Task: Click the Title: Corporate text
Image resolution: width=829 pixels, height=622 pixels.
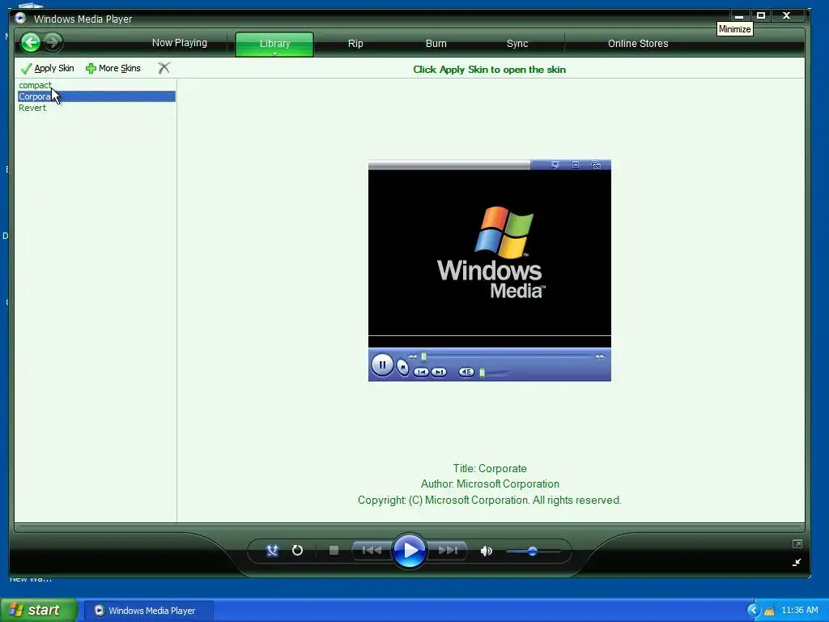Action: (x=490, y=469)
